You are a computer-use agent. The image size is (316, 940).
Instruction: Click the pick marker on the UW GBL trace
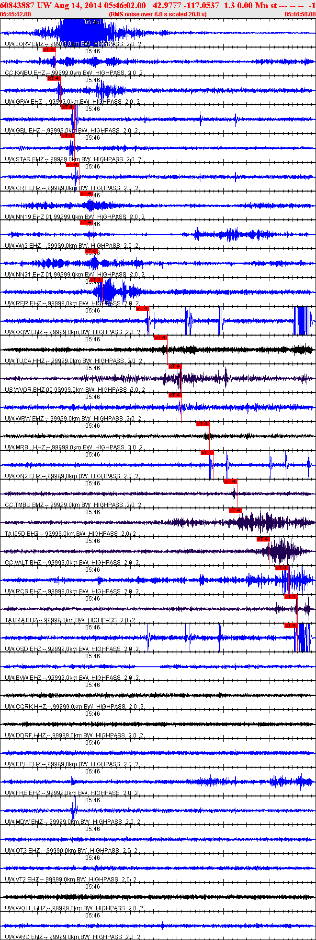click(x=68, y=107)
